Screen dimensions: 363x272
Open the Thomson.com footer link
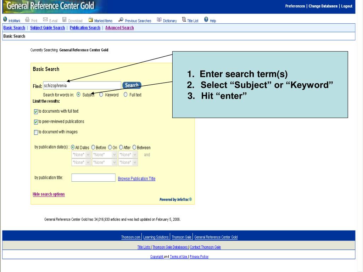[x=130, y=237]
